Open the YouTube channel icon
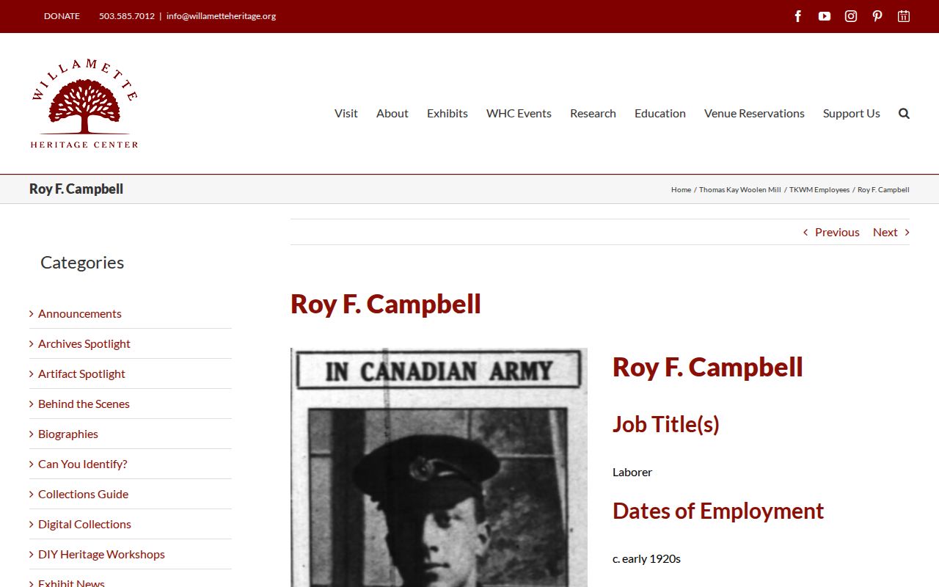 pyautogui.click(x=825, y=16)
